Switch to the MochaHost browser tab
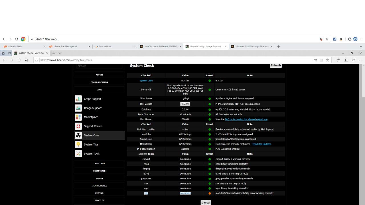The height and width of the screenshot is (205, 365). (114, 46)
